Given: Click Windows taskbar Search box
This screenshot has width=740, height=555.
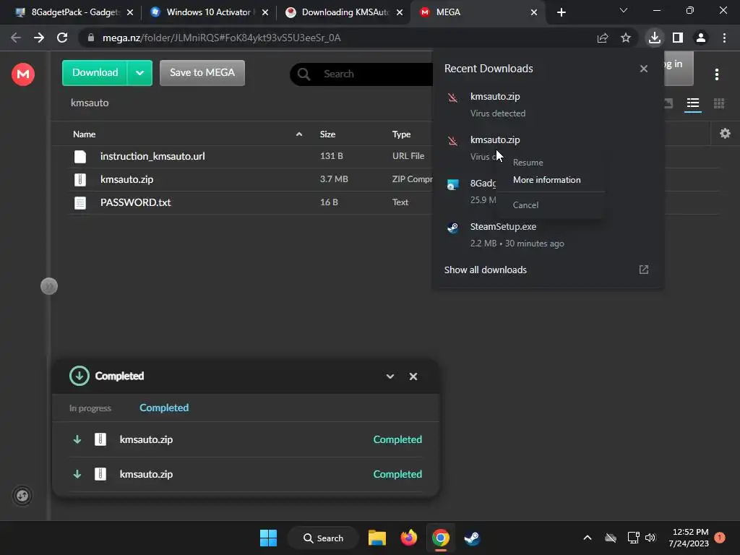Looking at the screenshot, I should [x=323, y=538].
